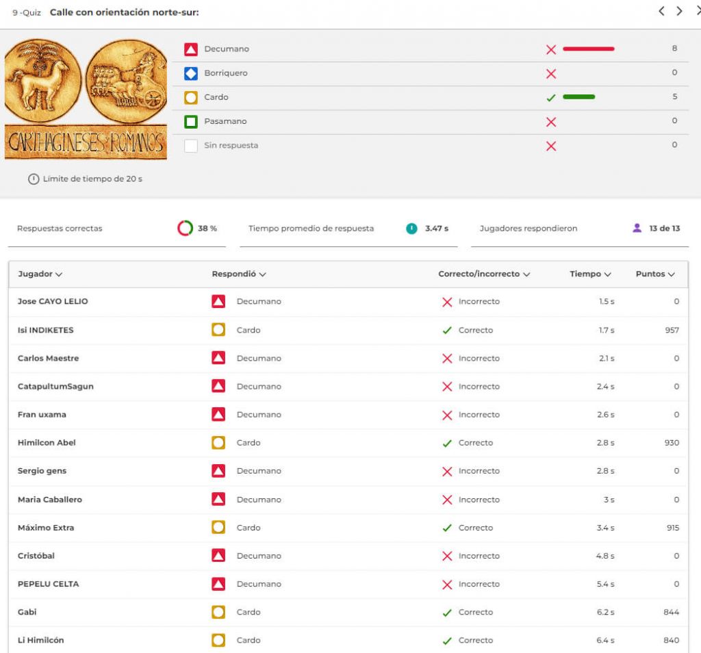Image resolution: width=701 pixels, height=653 pixels.
Task: Sort the table by Jugador column
Action: (x=40, y=274)
